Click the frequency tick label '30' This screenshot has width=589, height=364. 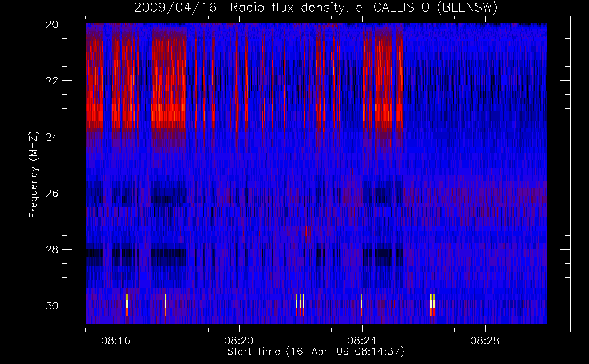52,306
